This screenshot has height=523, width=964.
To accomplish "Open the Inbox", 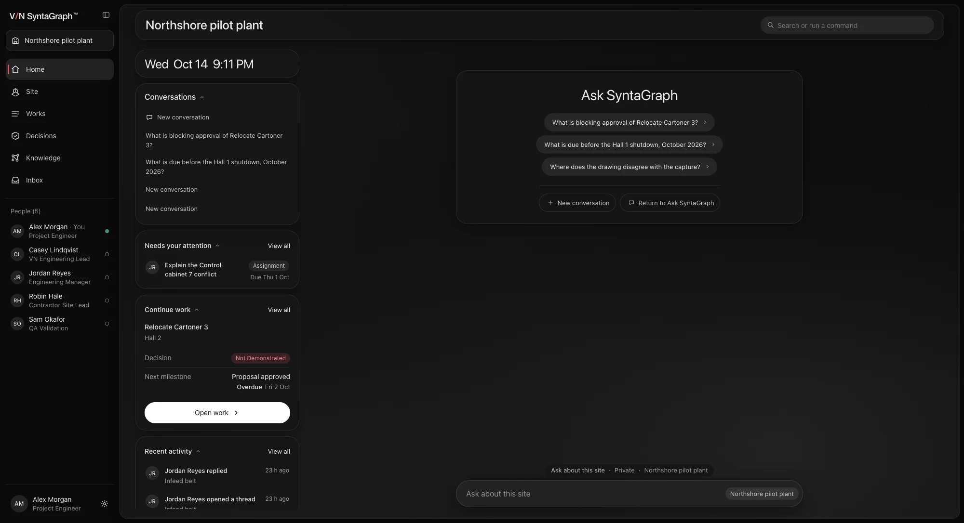I will click(x=60, y=180).
